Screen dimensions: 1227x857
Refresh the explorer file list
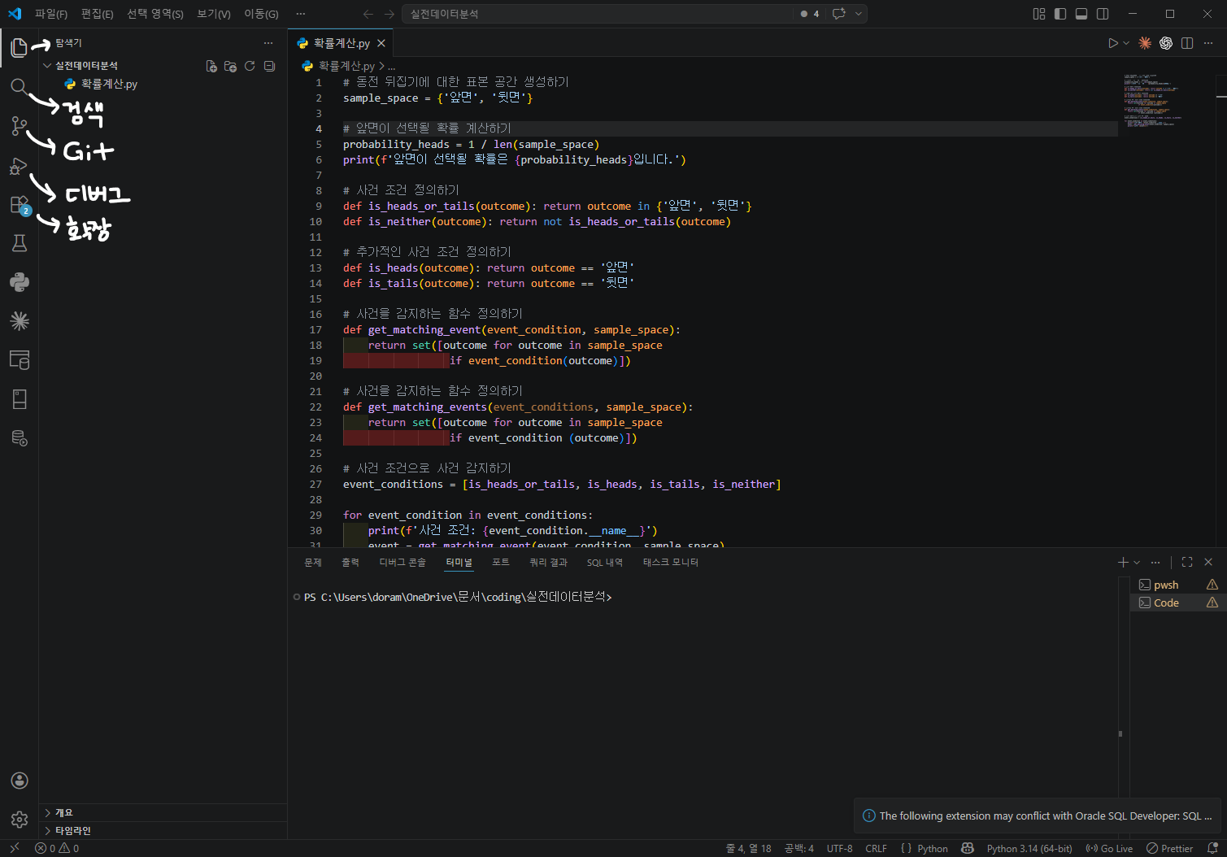[x=250, y=66]
